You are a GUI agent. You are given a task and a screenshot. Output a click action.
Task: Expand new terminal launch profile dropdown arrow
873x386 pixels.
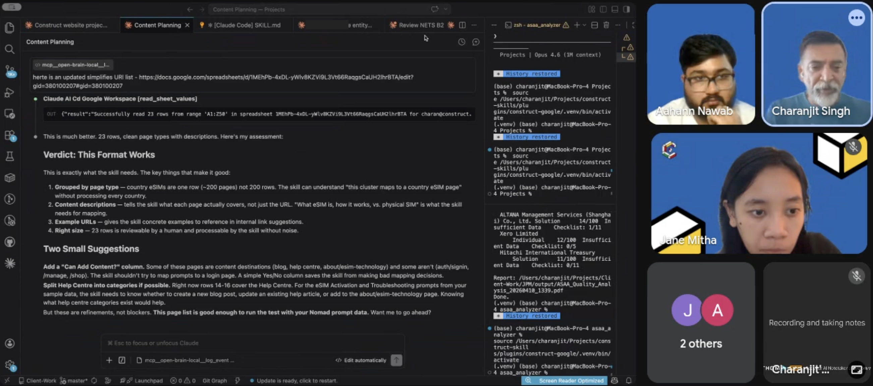pos(584,25)
